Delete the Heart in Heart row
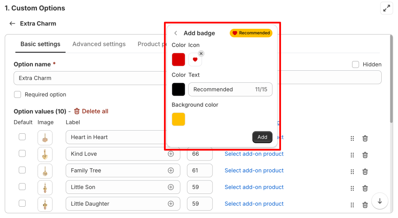 coord(365,138)
